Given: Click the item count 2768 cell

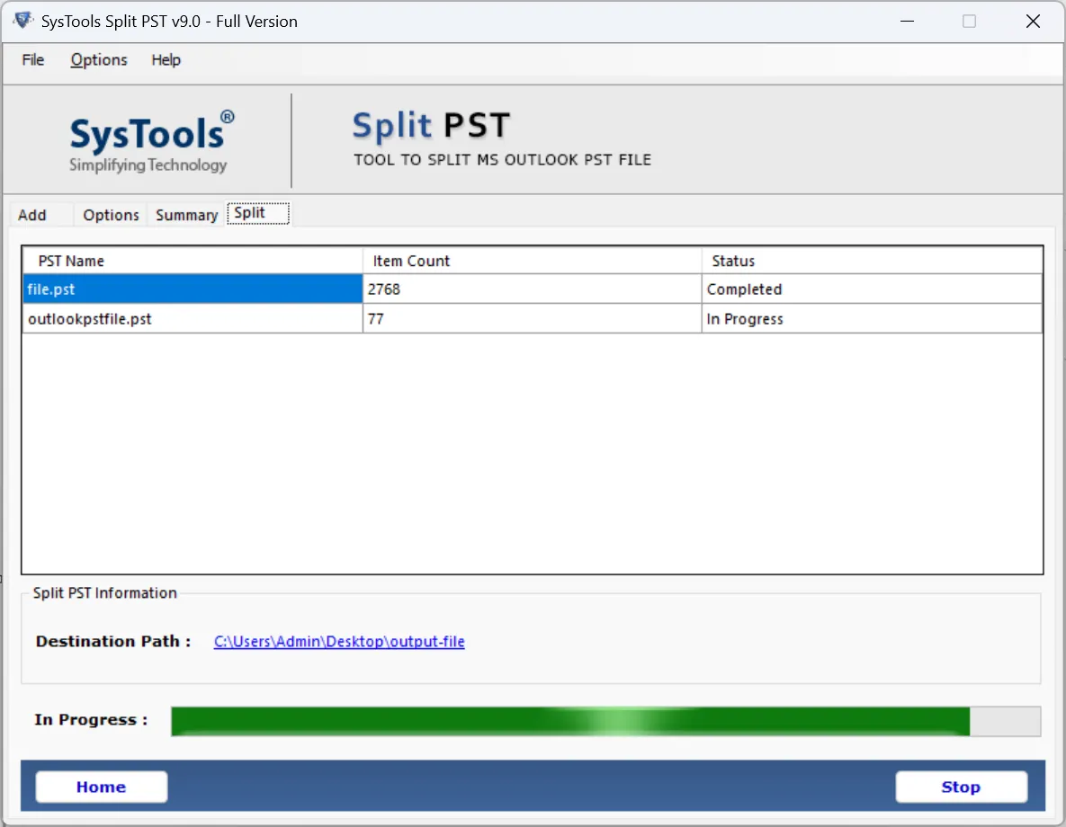Looking at the screenshot, I should [533, 289].
